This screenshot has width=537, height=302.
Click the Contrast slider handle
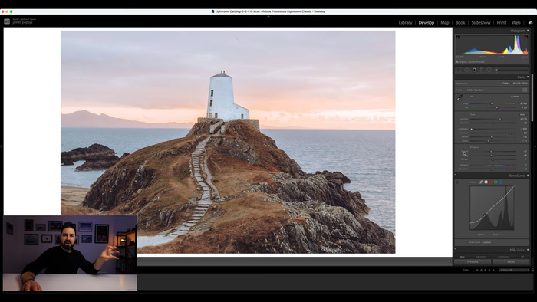[x=493, y=123]
